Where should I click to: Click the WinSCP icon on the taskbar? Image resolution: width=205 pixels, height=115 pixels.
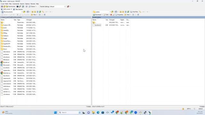click(150, 112)
